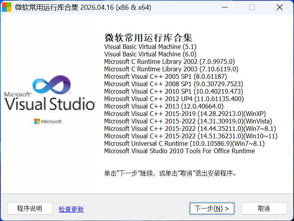Minimize the installer window
The height and width of the screenshot is (221, 294).
(x=225, y=7)
